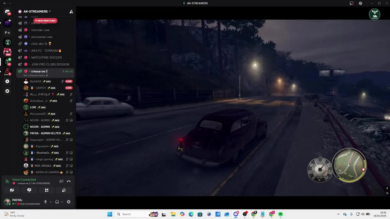The height and width of the screenshot is (219, 390).
Task: Open the soundboard icon
Action: click(64, 190)
